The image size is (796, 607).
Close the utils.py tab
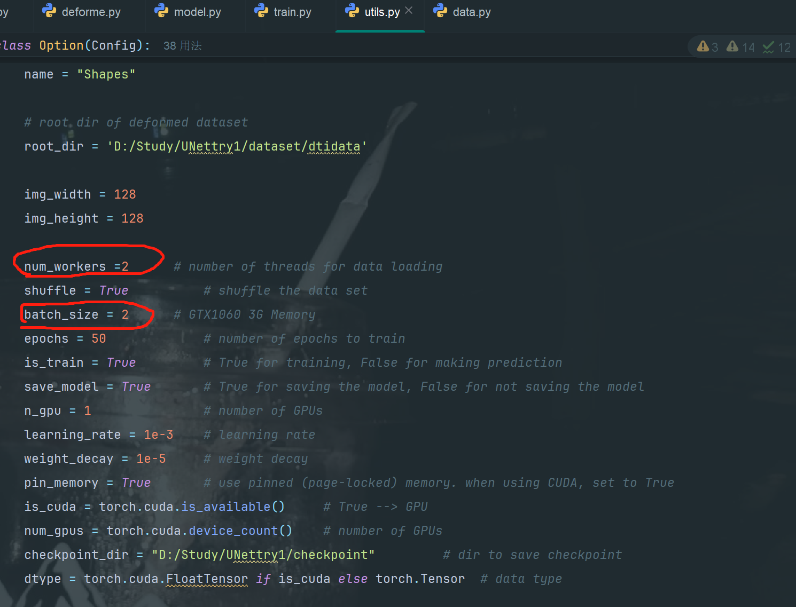(x=408, y=10)
